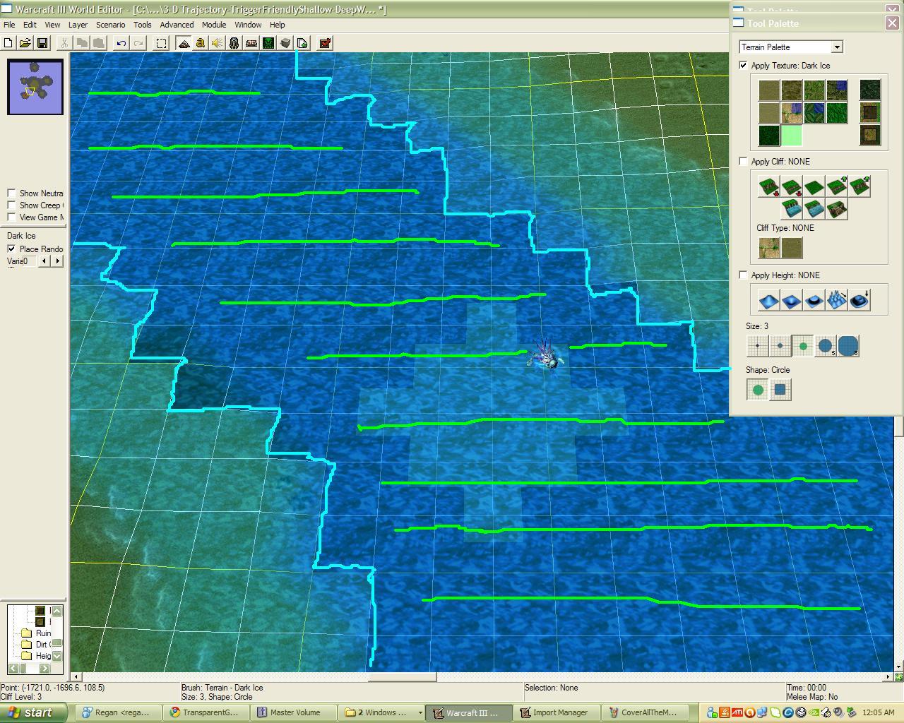Image resolution: width=904 pixels, height=723 pixels.
Task: Open the Scenario menu
Action: click(110, 25)
